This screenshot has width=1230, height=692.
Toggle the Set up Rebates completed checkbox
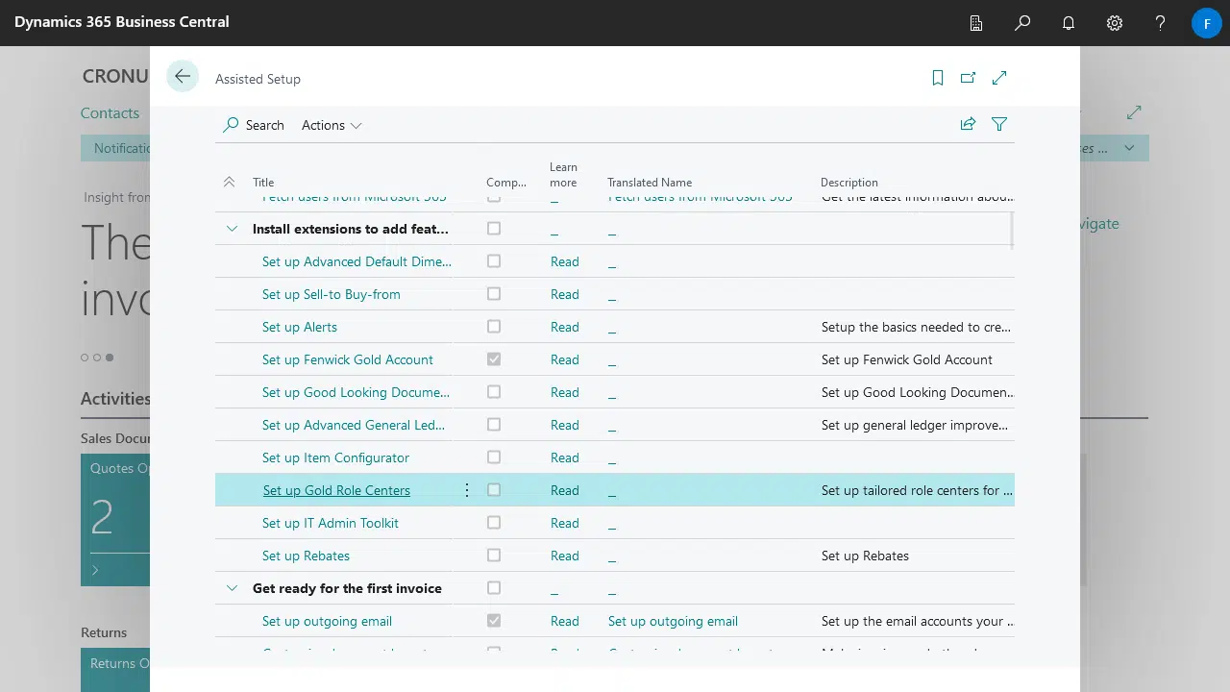494,556
